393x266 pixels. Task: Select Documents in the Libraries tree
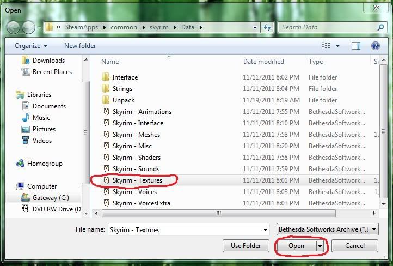coord(49,106)
